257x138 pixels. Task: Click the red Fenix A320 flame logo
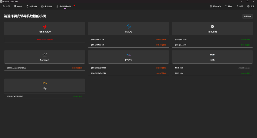click(45, 27)
